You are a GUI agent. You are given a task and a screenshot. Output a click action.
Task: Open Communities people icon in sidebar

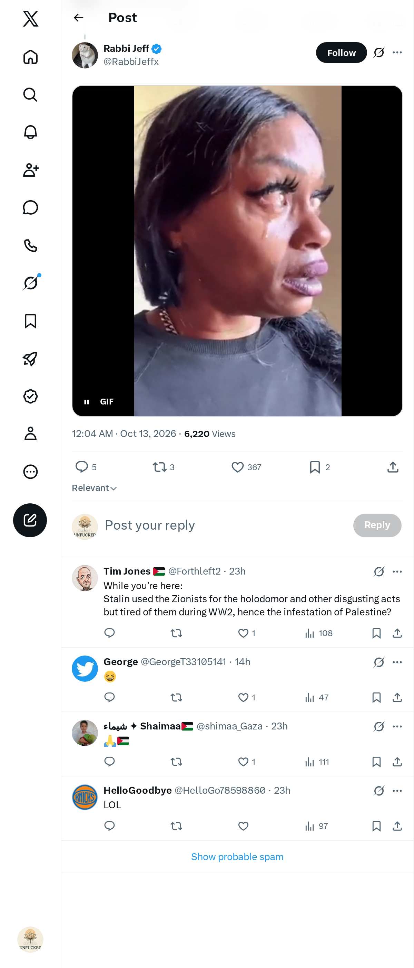click(30, 170)
